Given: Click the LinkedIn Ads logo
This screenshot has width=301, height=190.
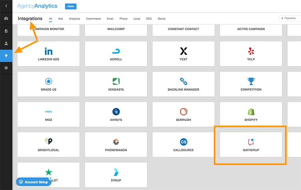Looking at the screenshot, I should tap(49, 51).
